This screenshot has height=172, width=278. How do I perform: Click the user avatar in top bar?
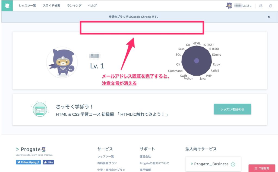click(x=229, y=6)
